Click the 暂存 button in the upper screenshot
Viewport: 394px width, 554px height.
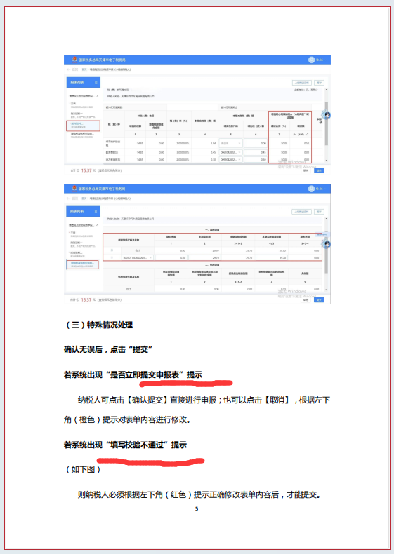click(319, 83)
